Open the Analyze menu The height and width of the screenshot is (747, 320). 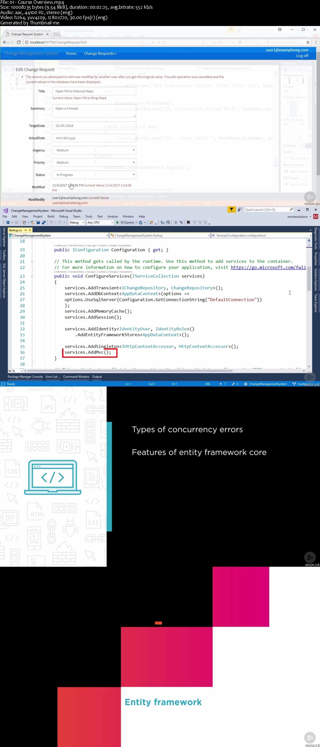click(112, 217)
